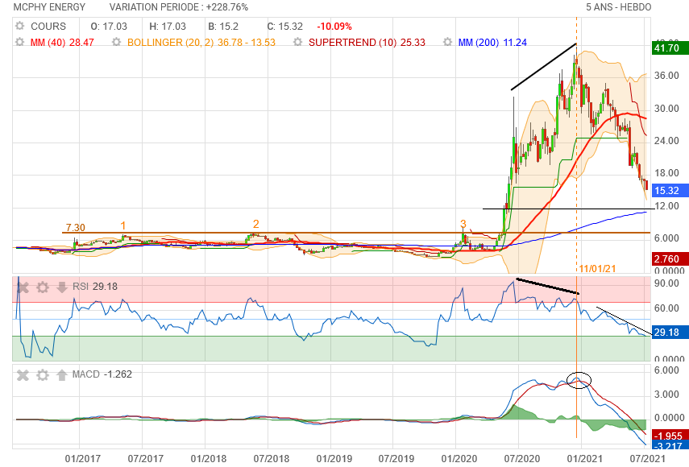The width and height of the screenshot is (689, 467).
Task: Click the 5 ANS - HEBDO label
Action: pyautogui.click(x=619, y=7)
